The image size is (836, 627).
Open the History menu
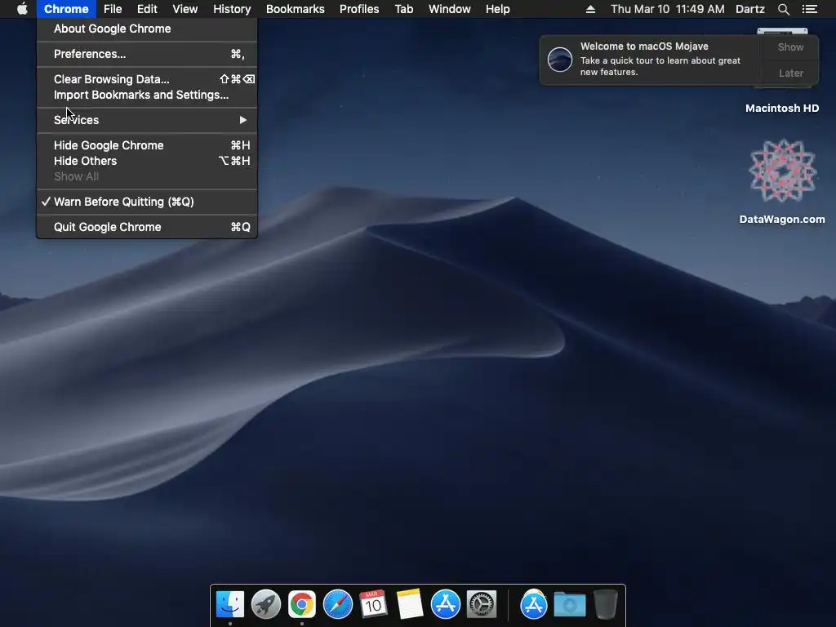tap(232, 9)
